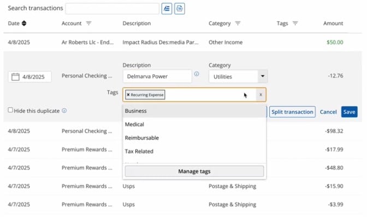Sort transactions by the Date arrows
The height and width of the screenshot is (217, 367).
point(24,23)
